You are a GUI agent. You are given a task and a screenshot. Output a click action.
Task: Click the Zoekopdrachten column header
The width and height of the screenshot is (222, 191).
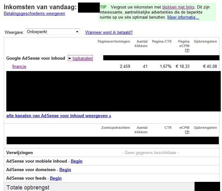tap(116, 128)
